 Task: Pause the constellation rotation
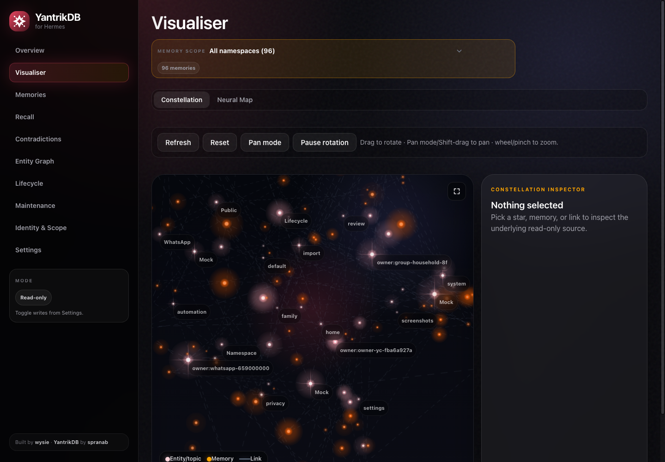325,142
